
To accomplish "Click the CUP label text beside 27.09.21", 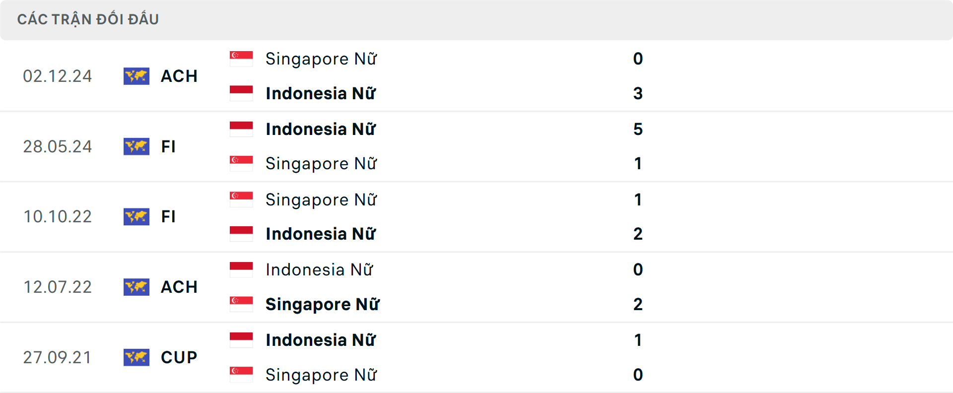I will pos(178,357).
